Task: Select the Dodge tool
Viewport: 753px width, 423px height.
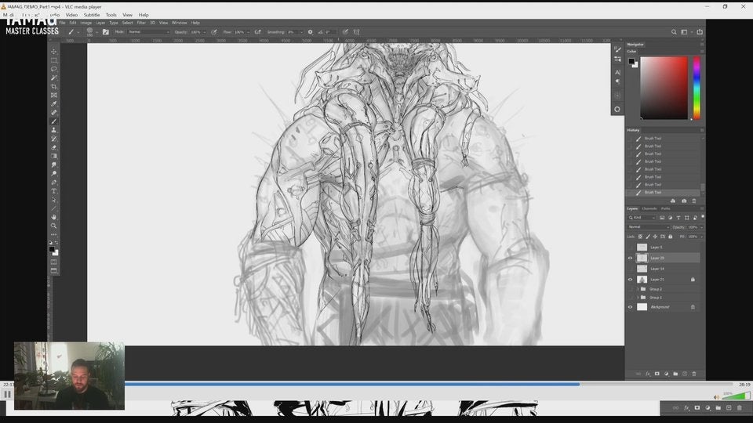Action: 54,173
